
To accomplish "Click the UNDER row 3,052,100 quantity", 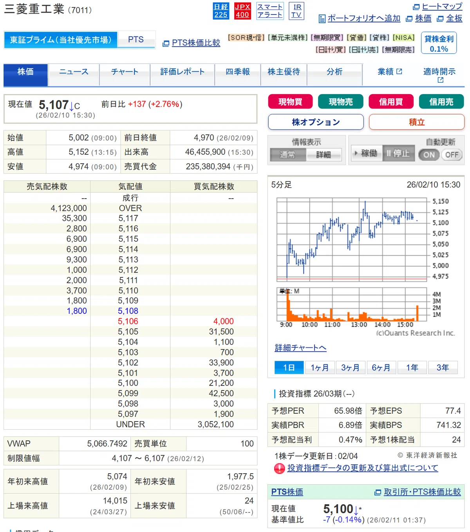I will [216, 424].
